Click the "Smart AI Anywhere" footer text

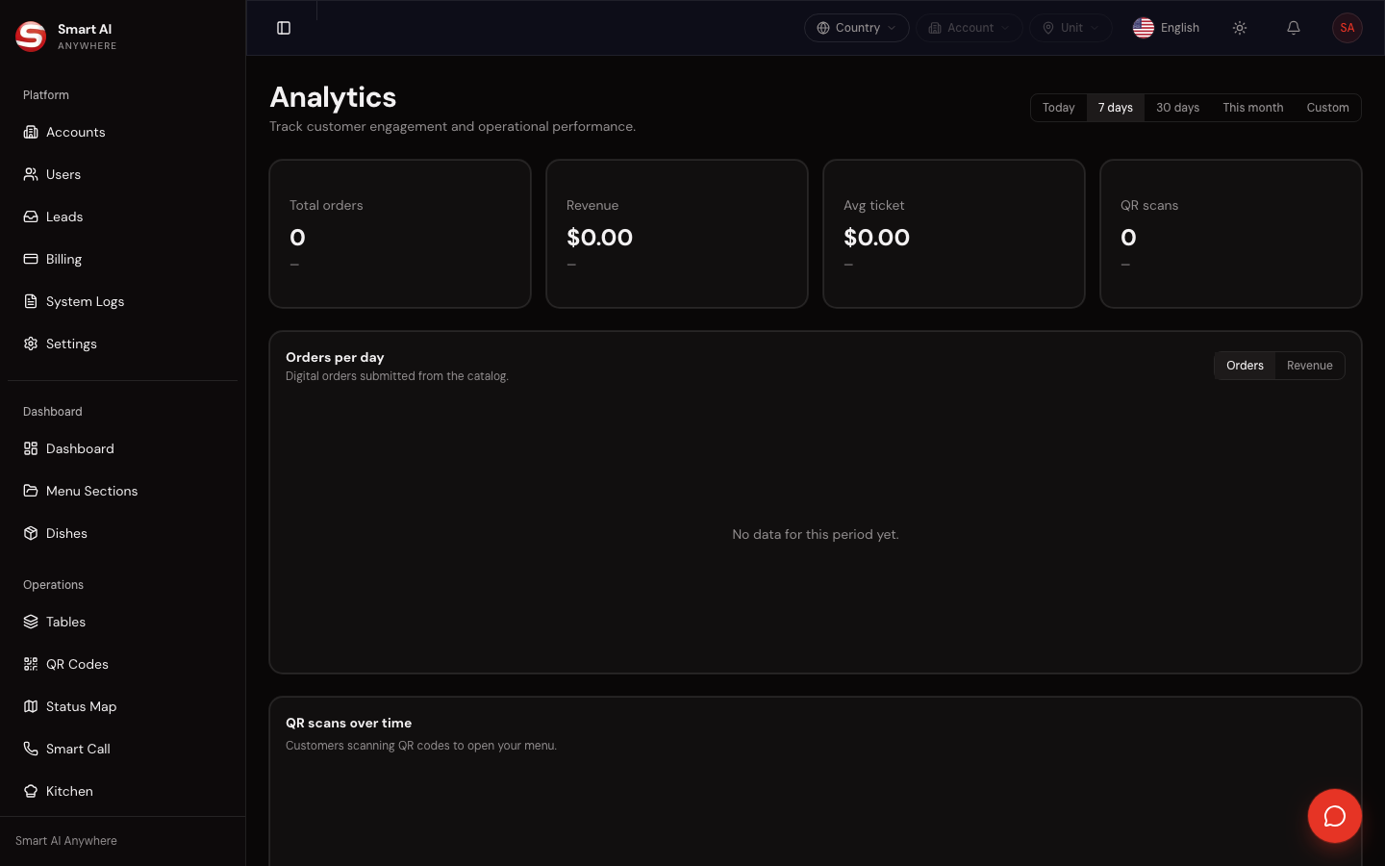click(66, 841)
